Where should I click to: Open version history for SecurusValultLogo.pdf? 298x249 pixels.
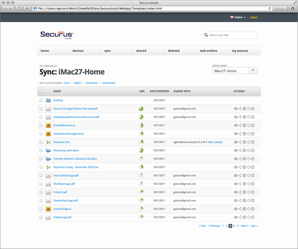point(248,175)
